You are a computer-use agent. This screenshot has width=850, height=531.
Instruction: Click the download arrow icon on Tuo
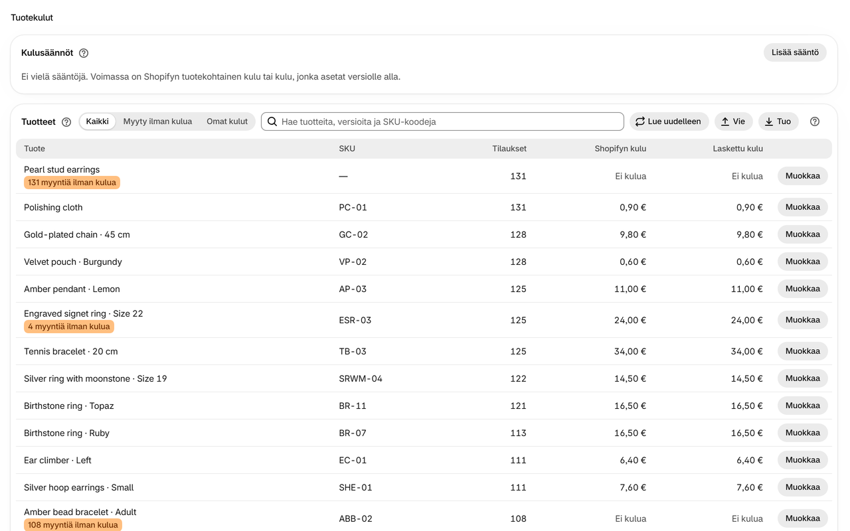769,121
